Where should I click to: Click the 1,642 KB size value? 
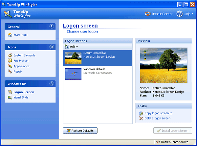[158, 96]
